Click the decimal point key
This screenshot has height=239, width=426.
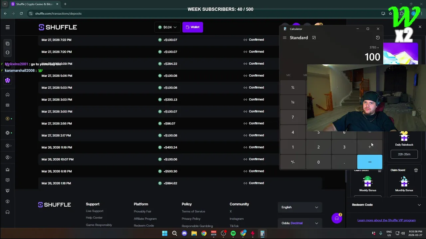[344, 162]
